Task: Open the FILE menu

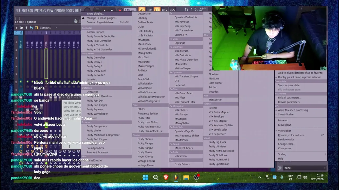Action: (x=18, y=11)
